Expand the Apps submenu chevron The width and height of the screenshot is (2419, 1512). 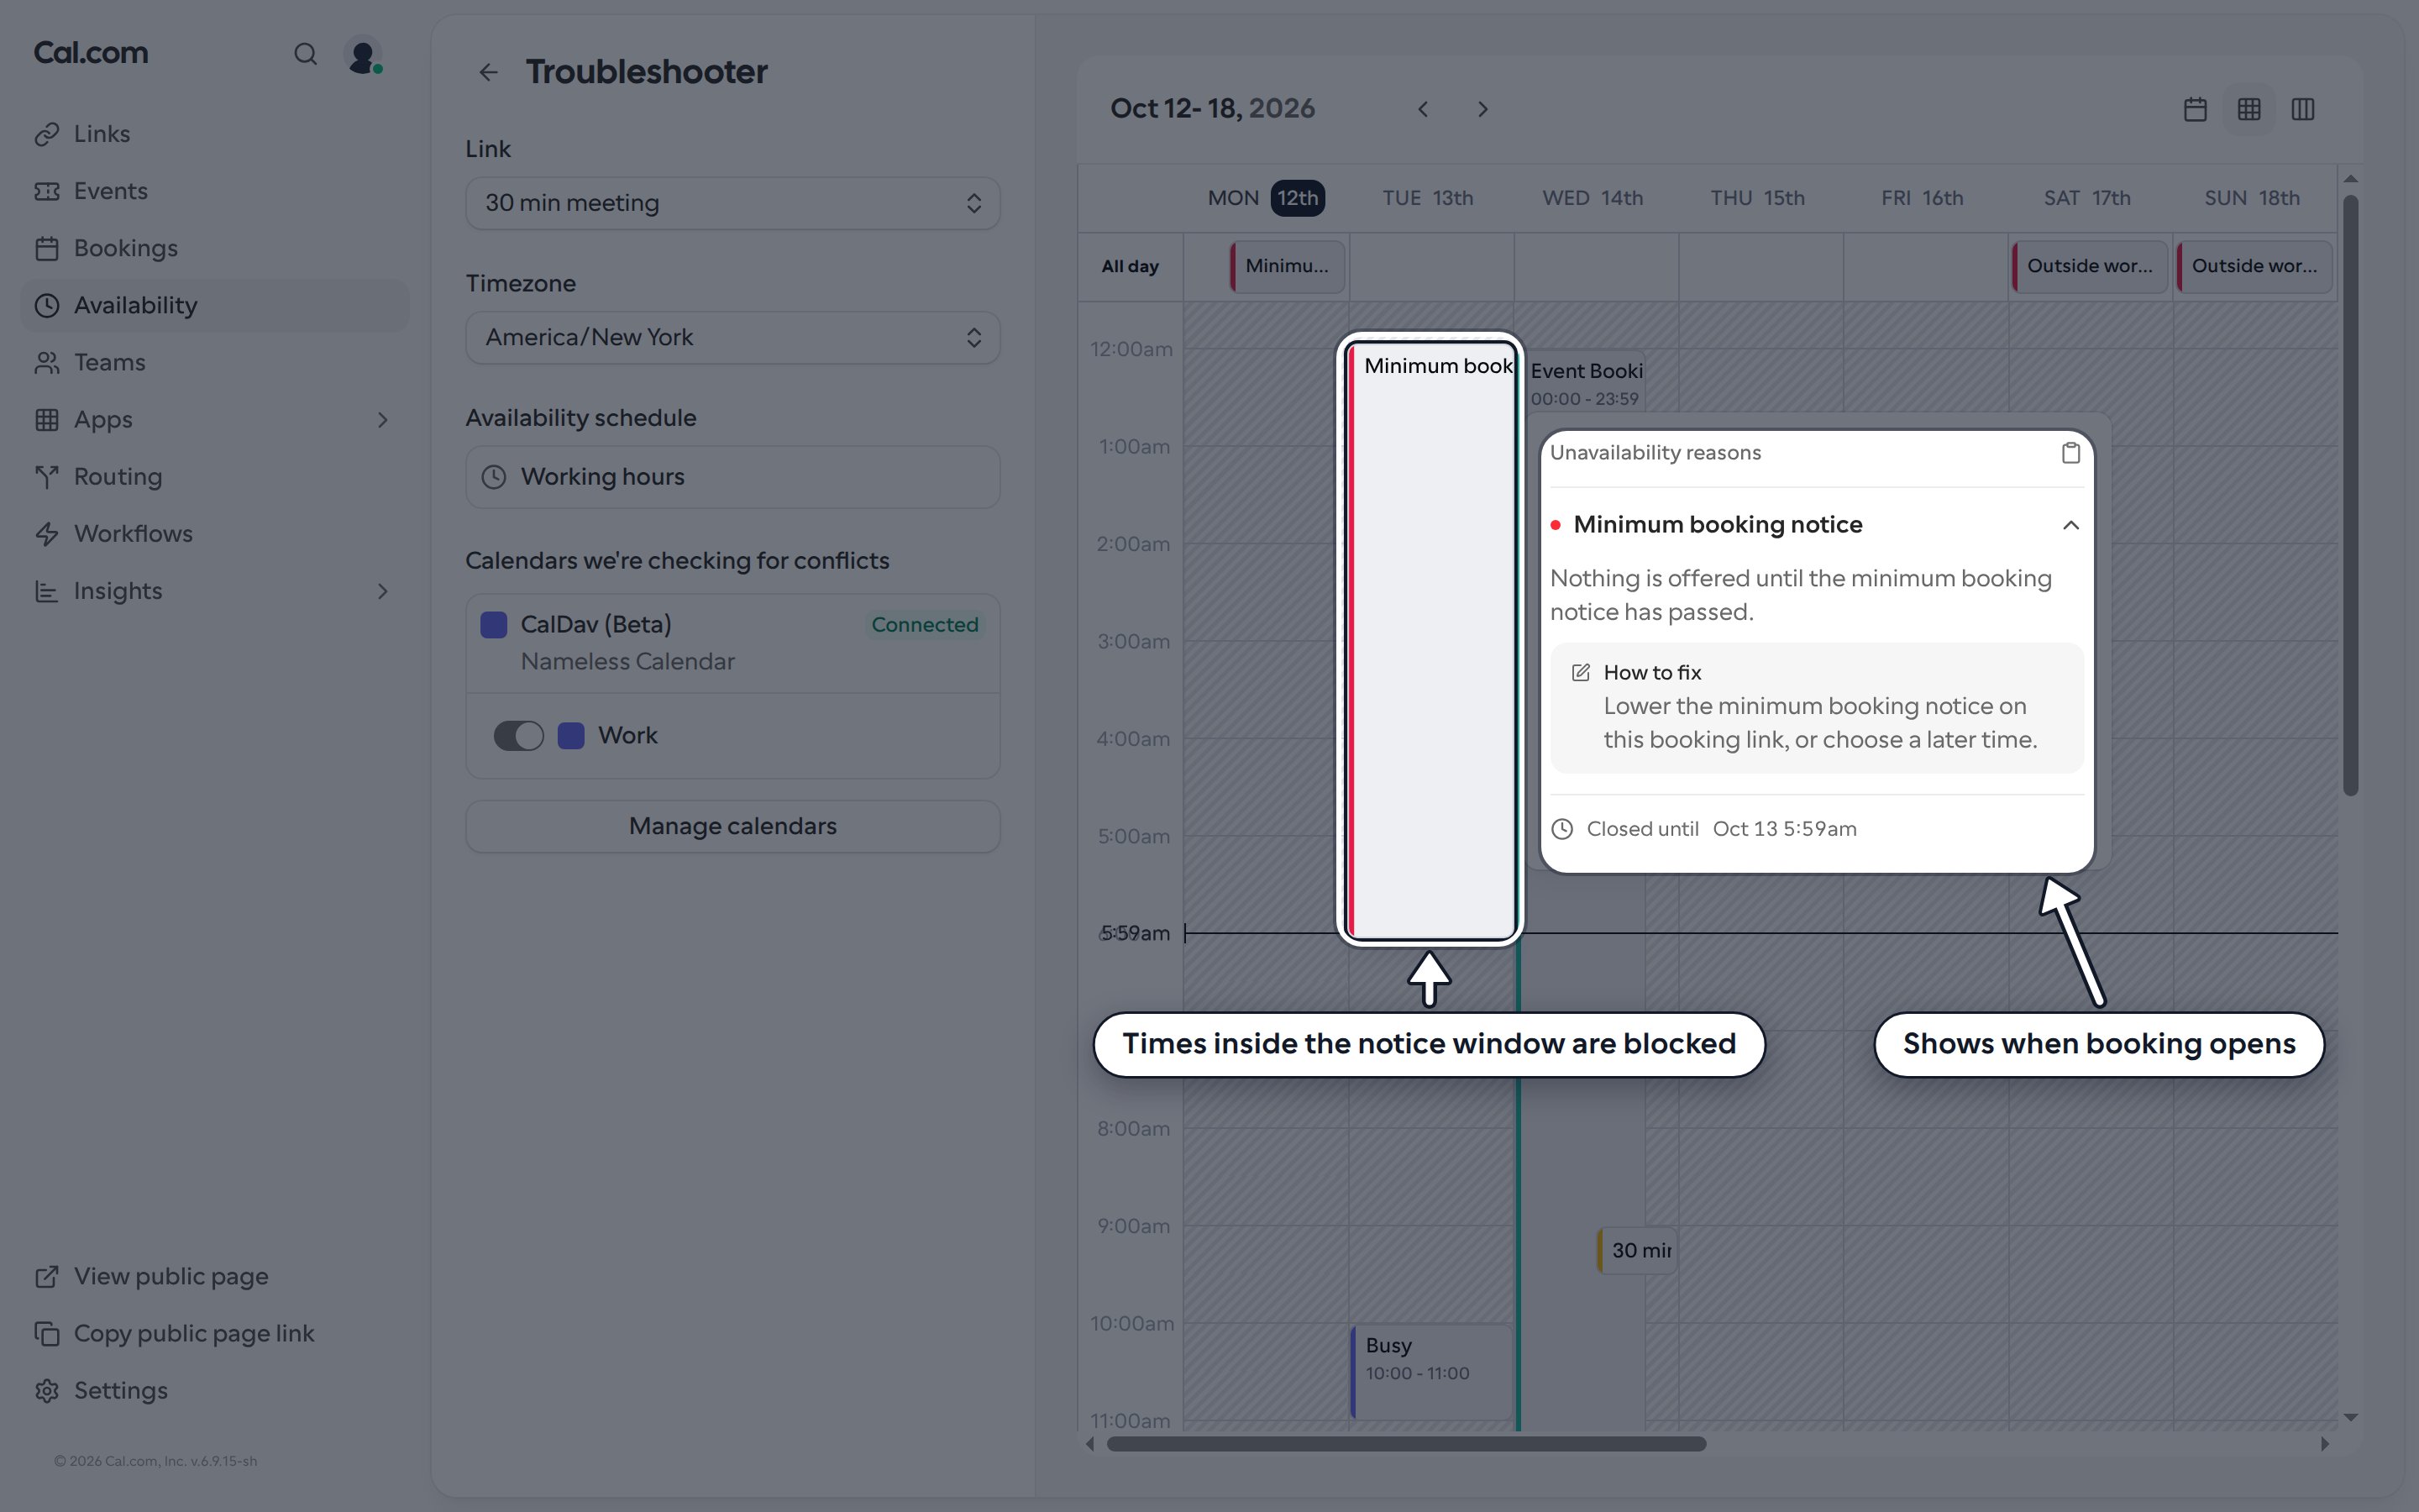pos(382,420)
